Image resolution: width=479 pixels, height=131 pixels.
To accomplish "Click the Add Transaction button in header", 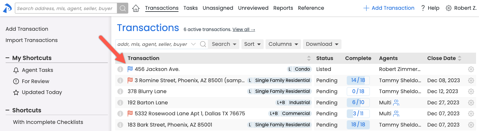I will click(389, 8).
